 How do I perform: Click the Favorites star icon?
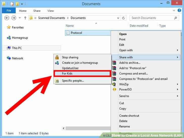9,27
